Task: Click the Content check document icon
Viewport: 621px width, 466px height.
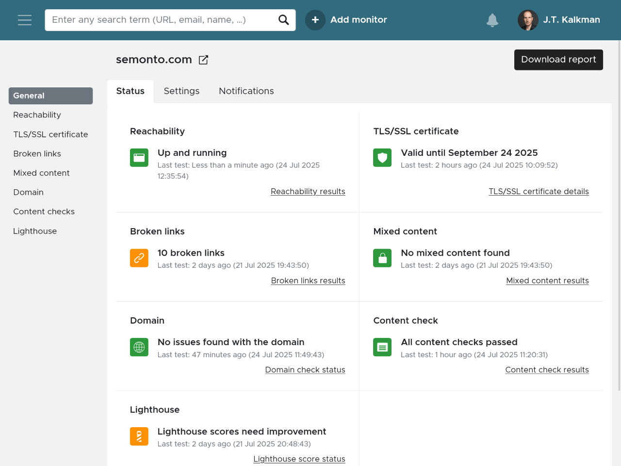Action: (x=382, y=347)
